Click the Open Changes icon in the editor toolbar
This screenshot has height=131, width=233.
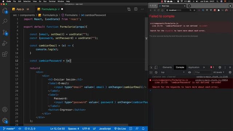pos(129,9)
